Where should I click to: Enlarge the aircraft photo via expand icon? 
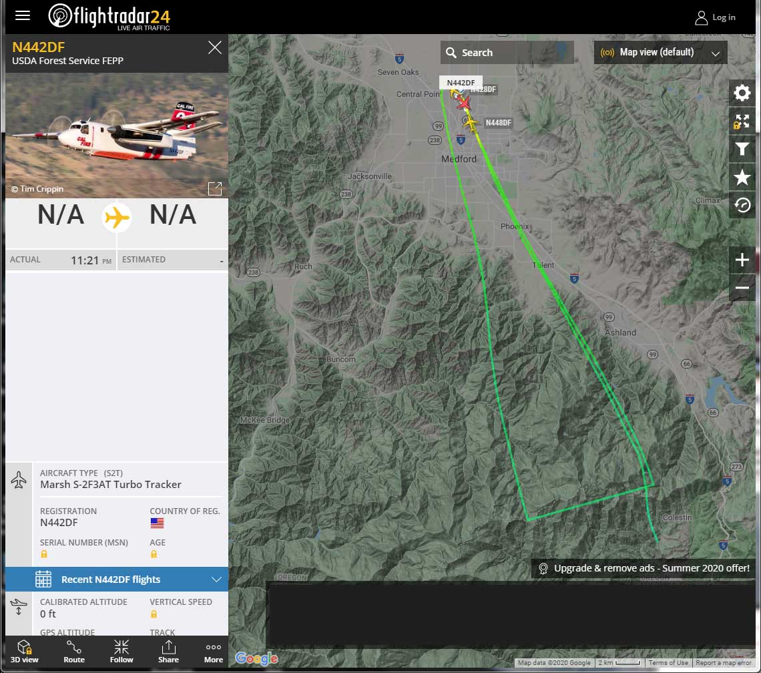tap(214, 188)
